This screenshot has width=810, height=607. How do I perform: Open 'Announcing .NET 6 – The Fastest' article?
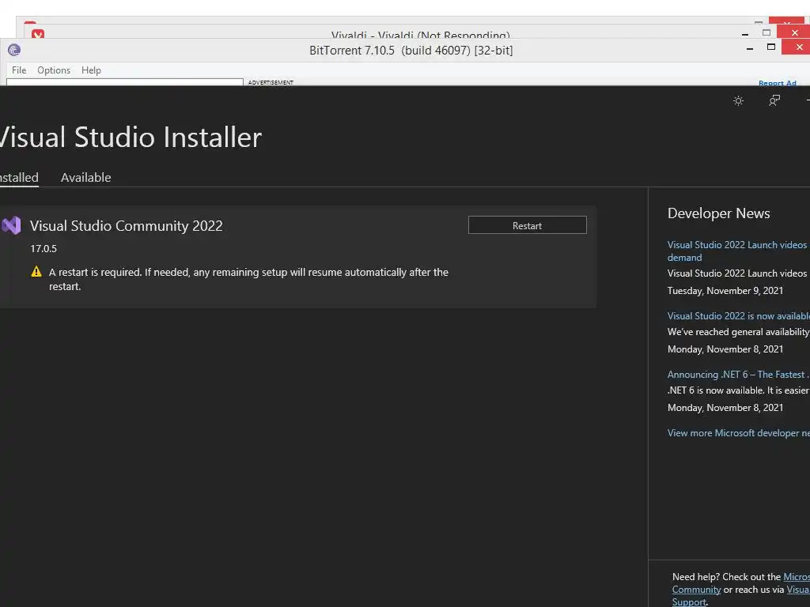738,374
